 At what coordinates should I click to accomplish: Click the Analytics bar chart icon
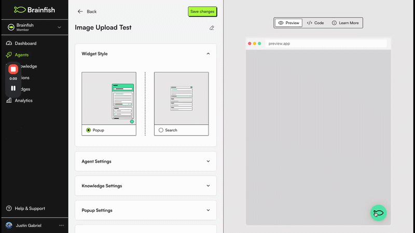click(9, 100)
